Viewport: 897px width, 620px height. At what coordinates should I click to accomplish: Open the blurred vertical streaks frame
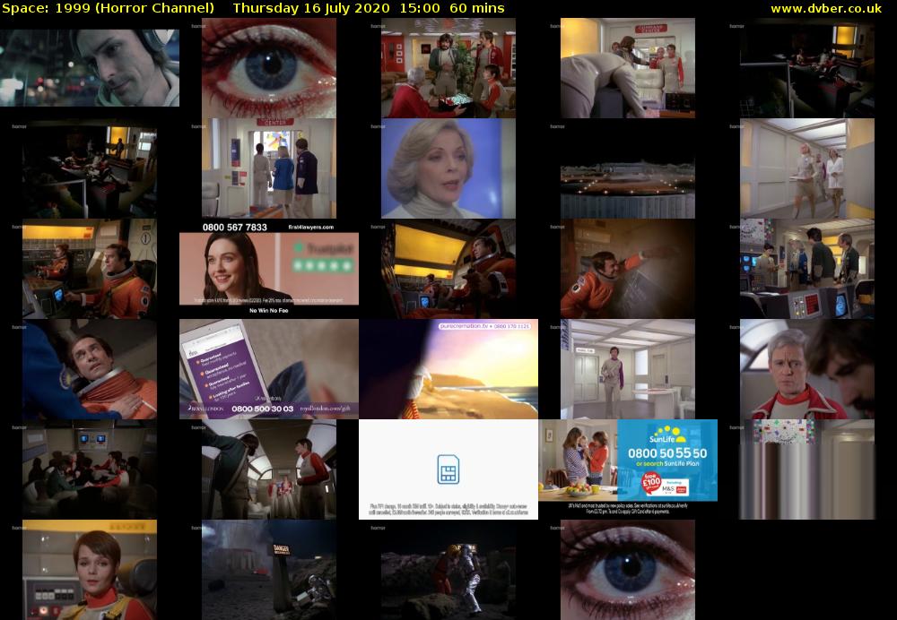(x=806, y=469)
